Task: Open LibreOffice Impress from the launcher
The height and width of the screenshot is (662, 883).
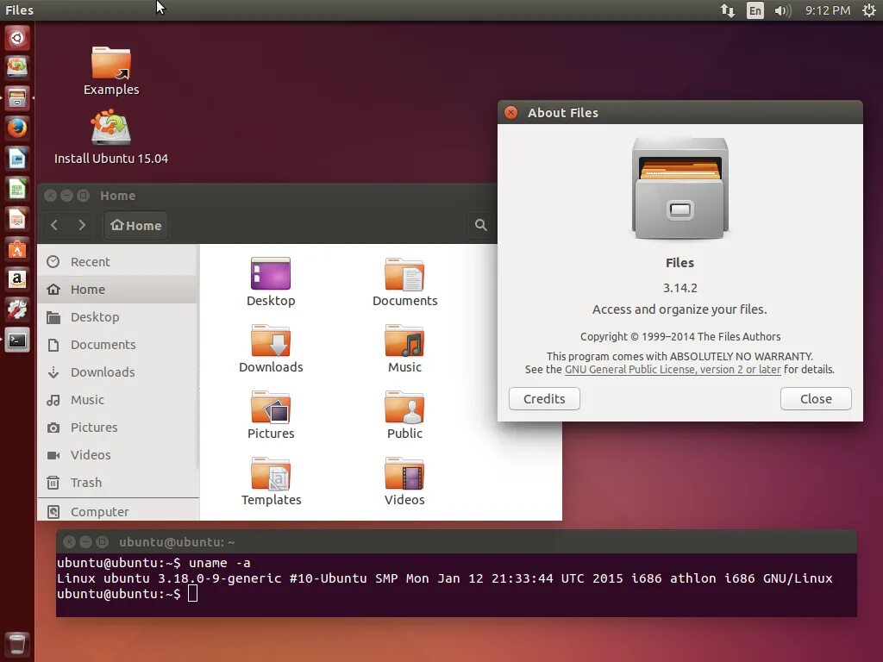Action: [x=17, y=219]
